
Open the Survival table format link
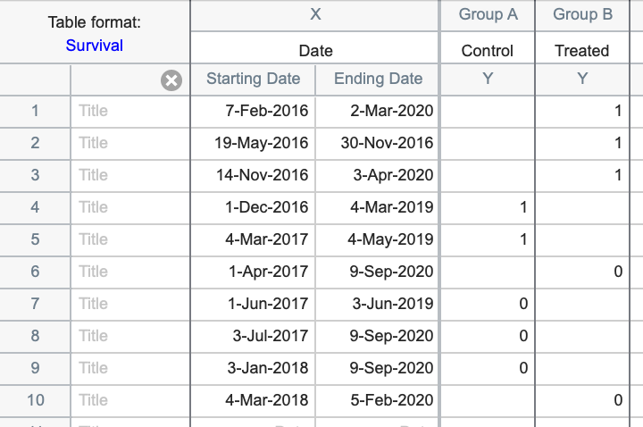click(94, 46)
